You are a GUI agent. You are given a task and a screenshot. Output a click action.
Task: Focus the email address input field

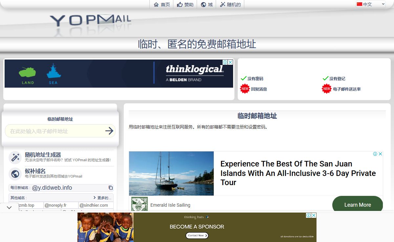click(55, 131)
